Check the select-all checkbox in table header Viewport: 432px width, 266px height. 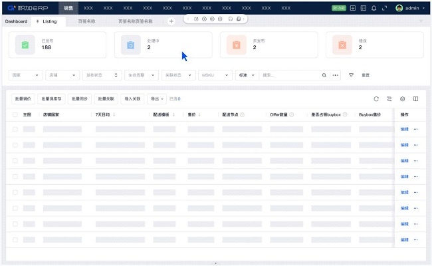[15, 114]
